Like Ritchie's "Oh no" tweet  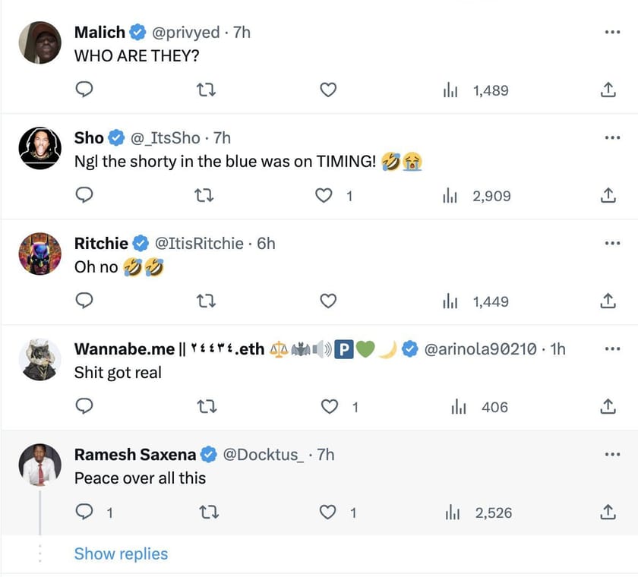point(327,301)
